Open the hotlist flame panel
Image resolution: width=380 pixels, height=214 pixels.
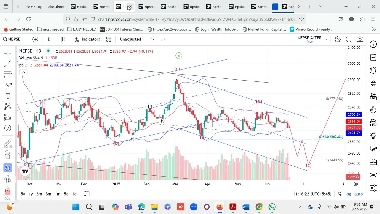tap(373, 110)
